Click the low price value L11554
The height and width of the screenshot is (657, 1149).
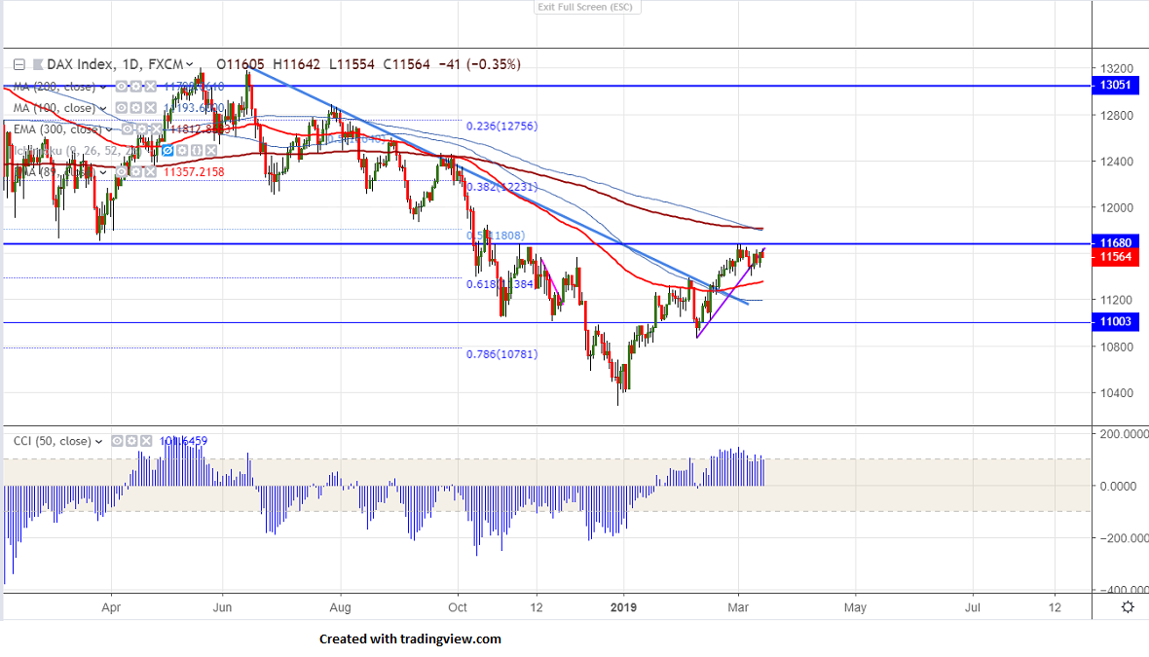coord(352,64)
